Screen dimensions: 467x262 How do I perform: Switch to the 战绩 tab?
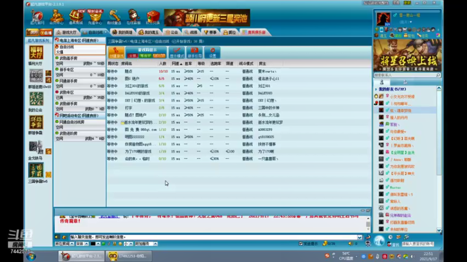191,32
